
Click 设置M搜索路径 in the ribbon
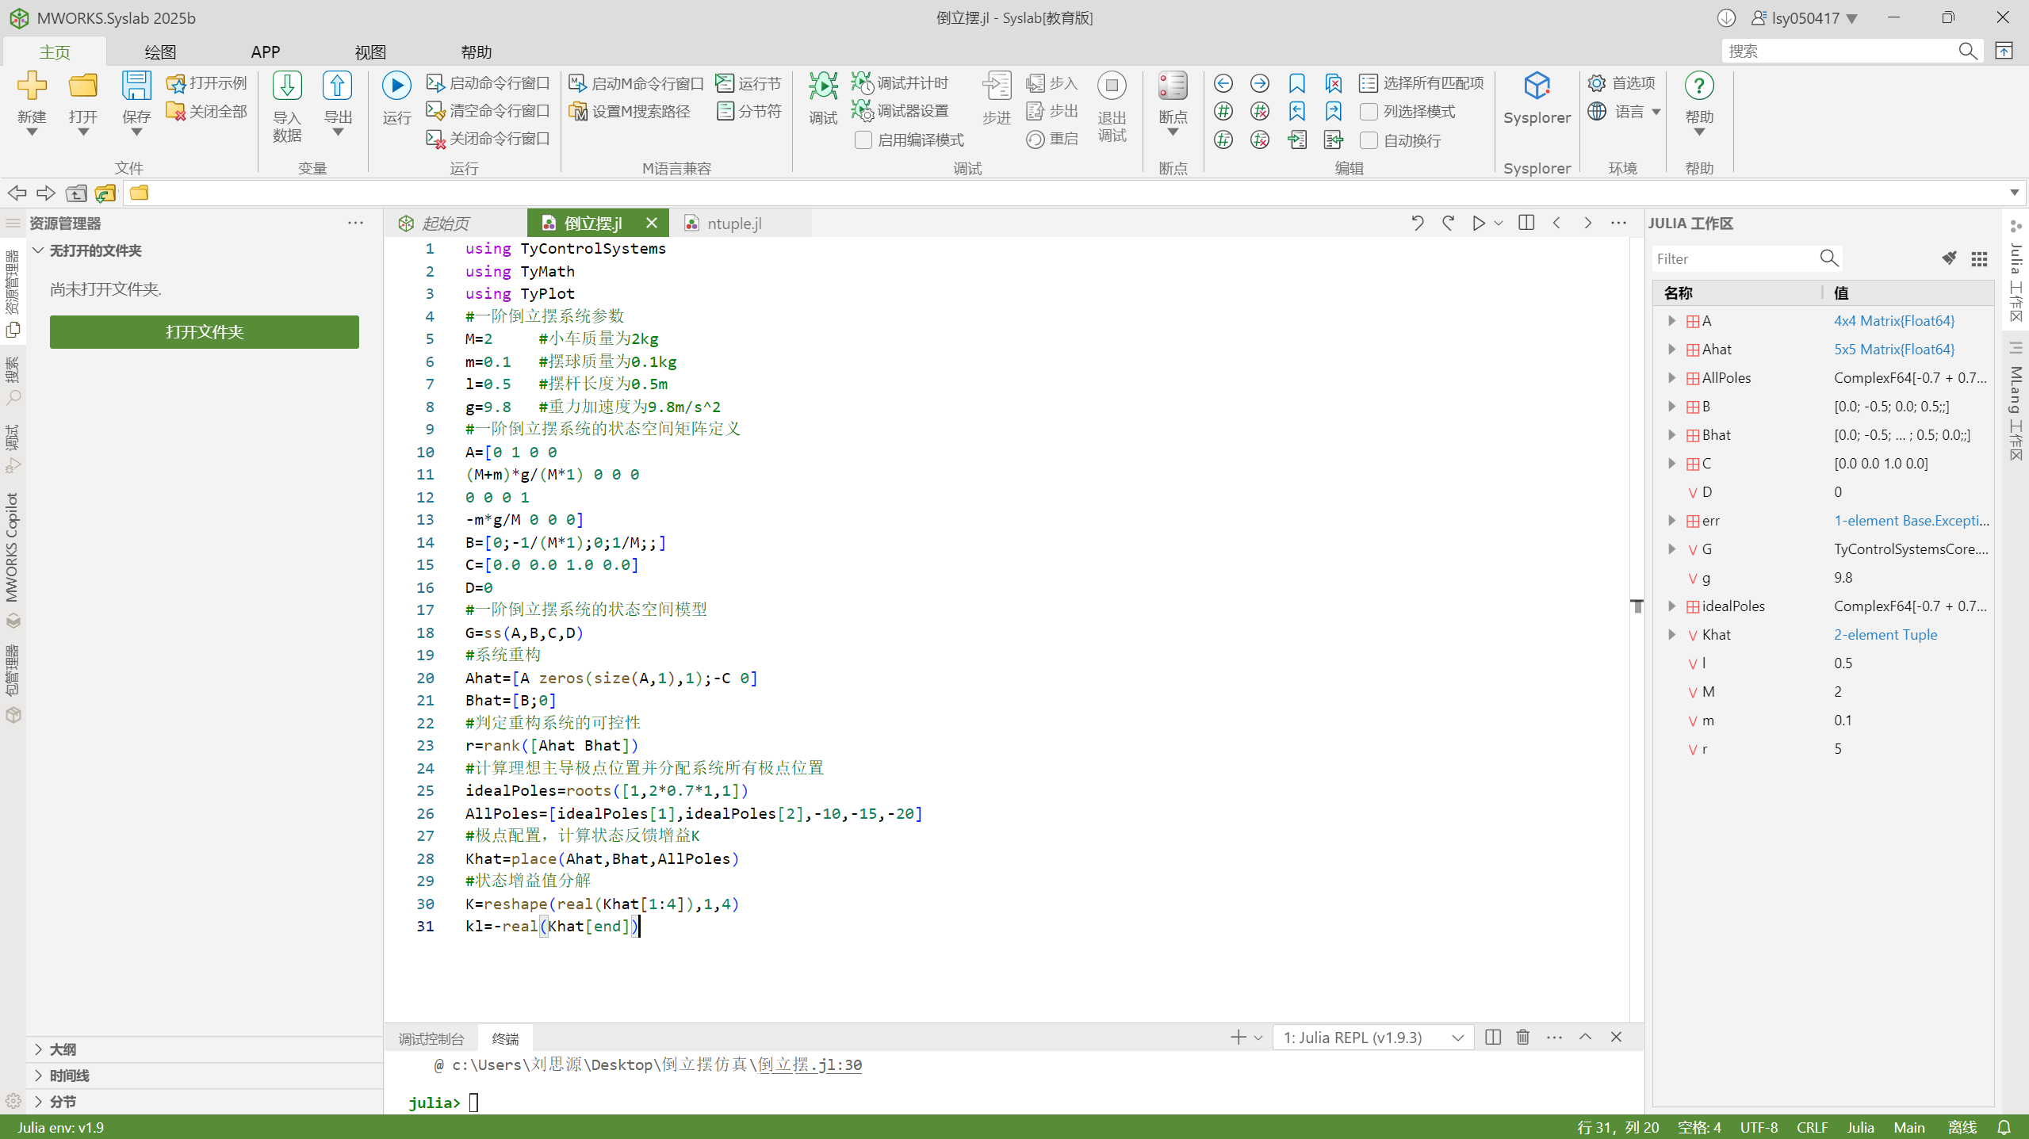click(630, 111)
